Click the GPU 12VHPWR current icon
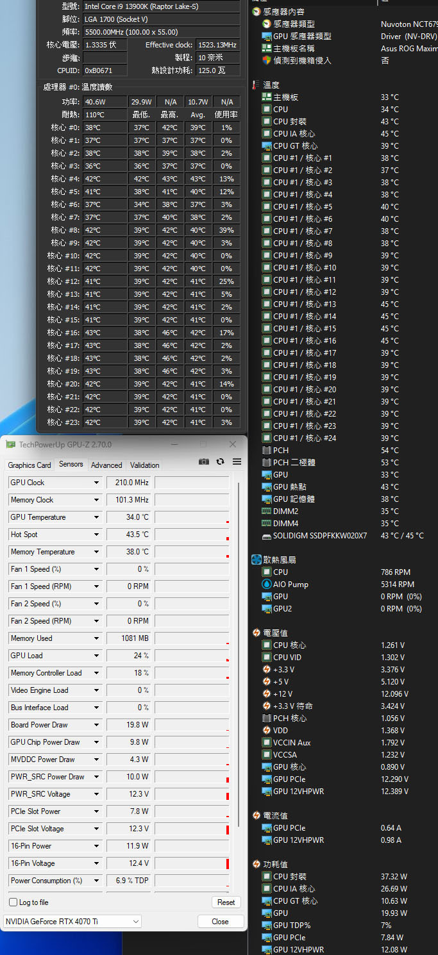The height and width of the screenshot is (955, 438). [x=267, y=840]
